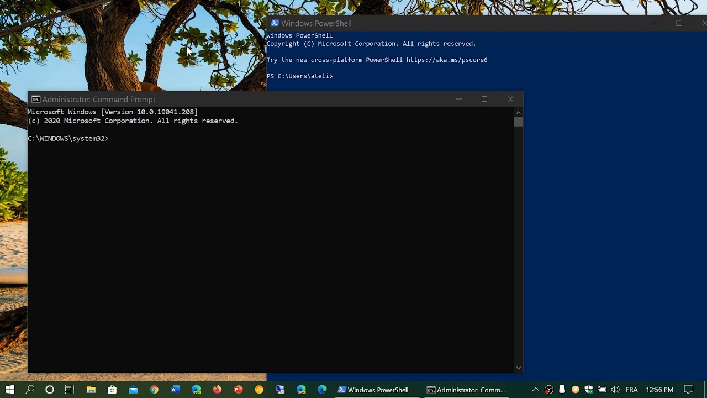Screen dimensions: 707x398
Task: Open the Action Center notifications icon
Action: pos(689,390)
